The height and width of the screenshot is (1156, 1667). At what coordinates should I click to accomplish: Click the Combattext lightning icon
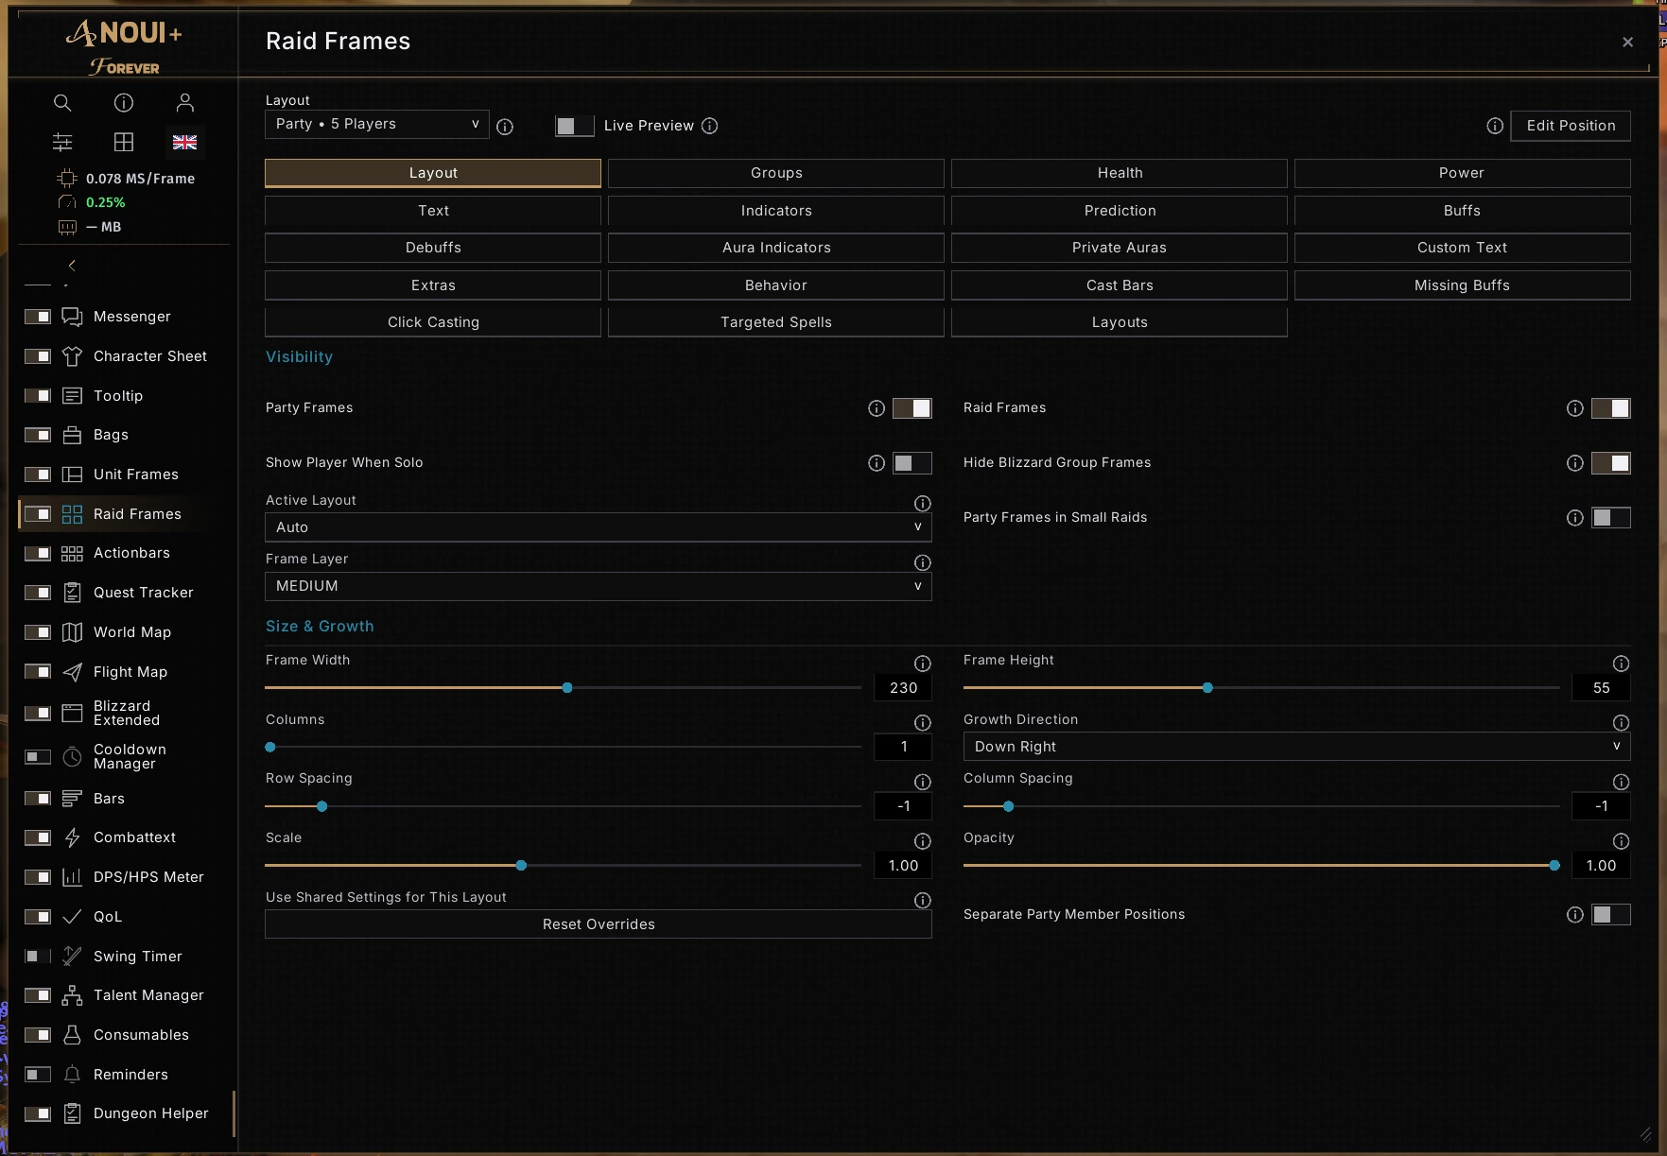(x=72, y=837)
